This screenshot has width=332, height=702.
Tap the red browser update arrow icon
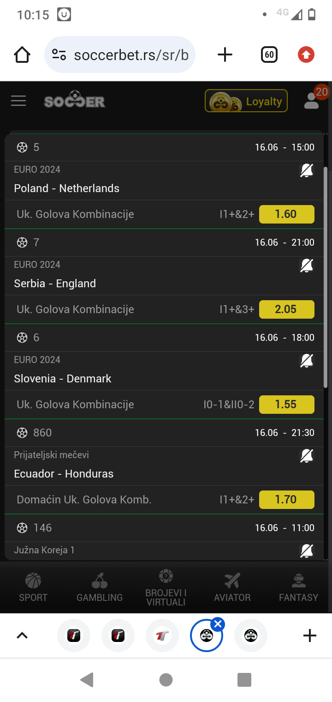coord(306,55)
